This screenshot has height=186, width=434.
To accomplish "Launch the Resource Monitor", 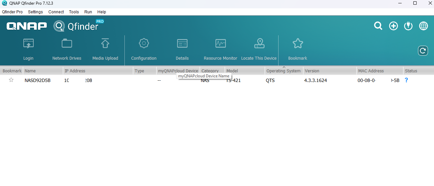I will [x=221, y=44].
